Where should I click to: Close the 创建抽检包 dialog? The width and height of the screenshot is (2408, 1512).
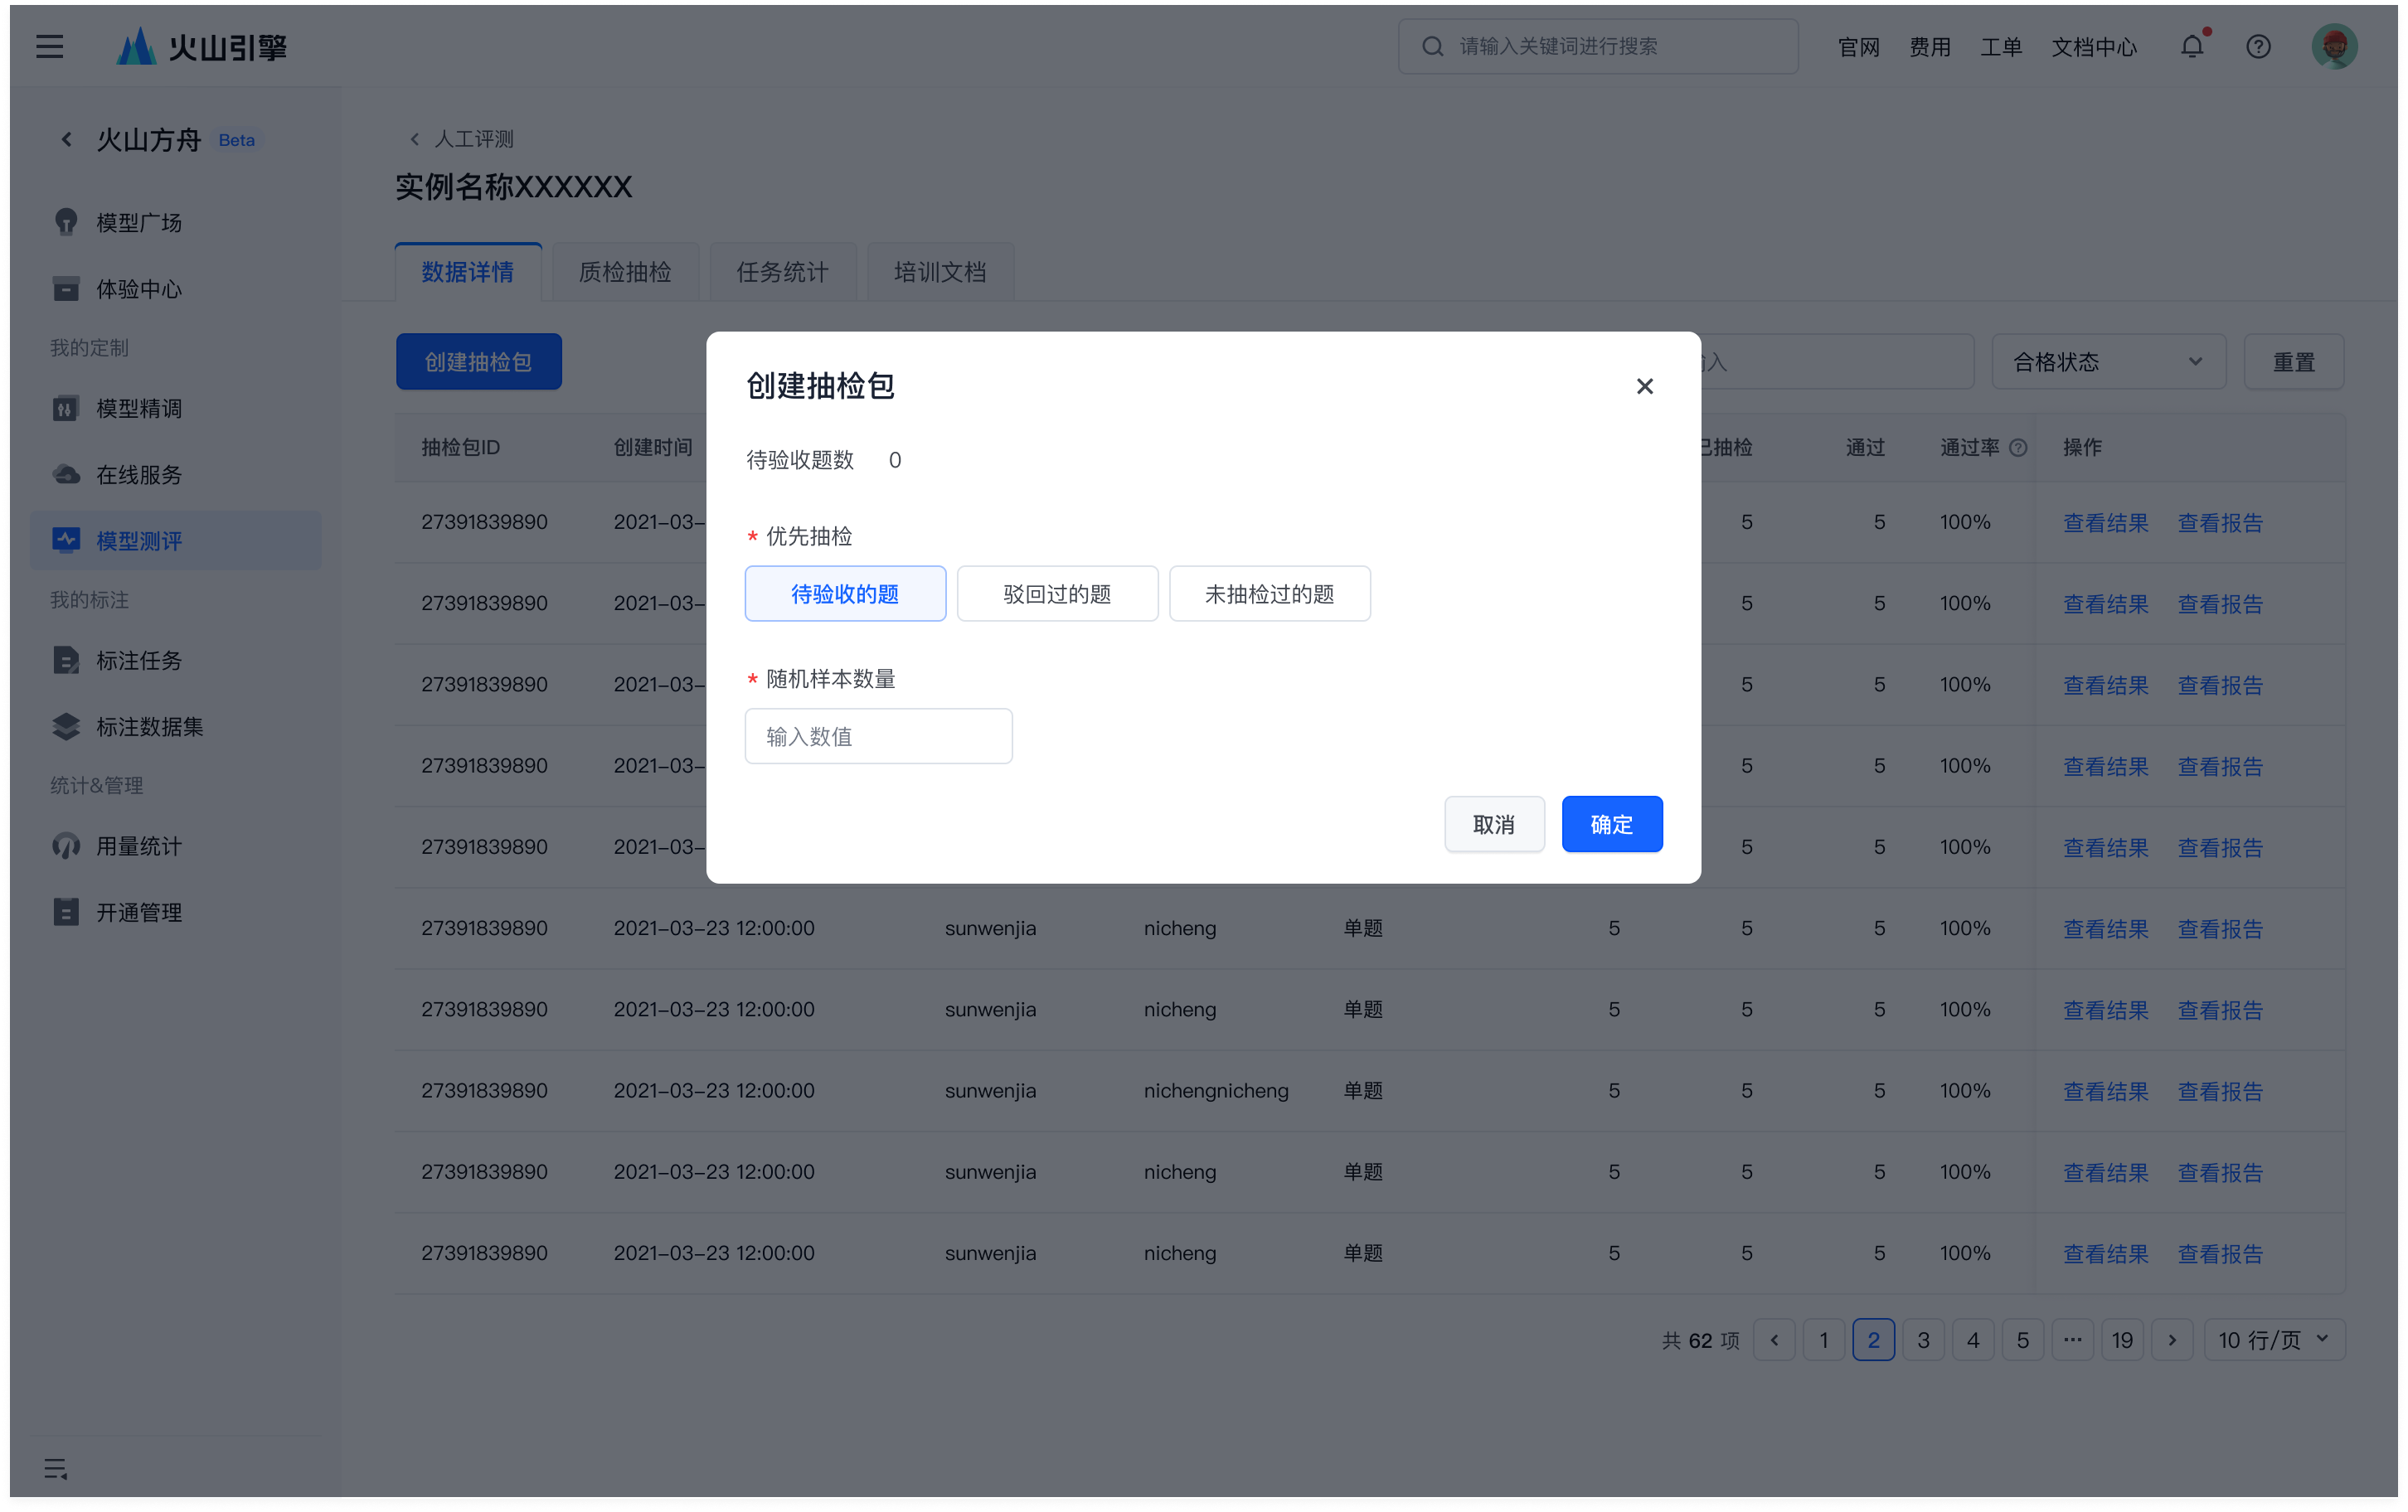coord(1644,386)
